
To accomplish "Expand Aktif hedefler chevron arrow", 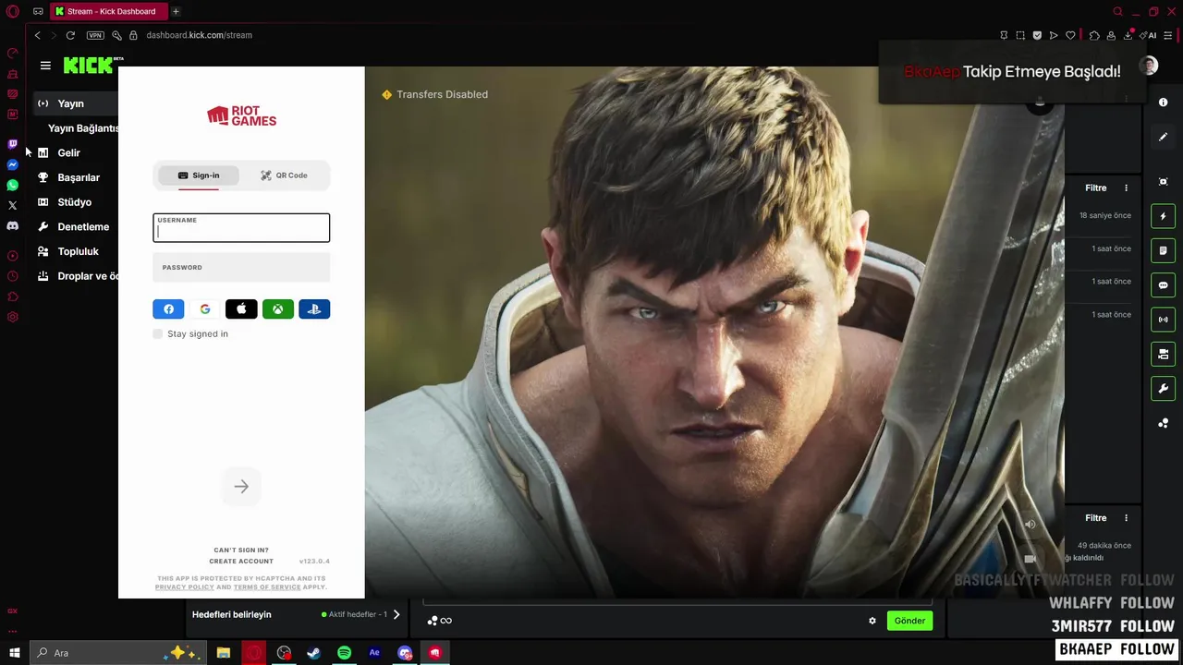I will point(396,614).
